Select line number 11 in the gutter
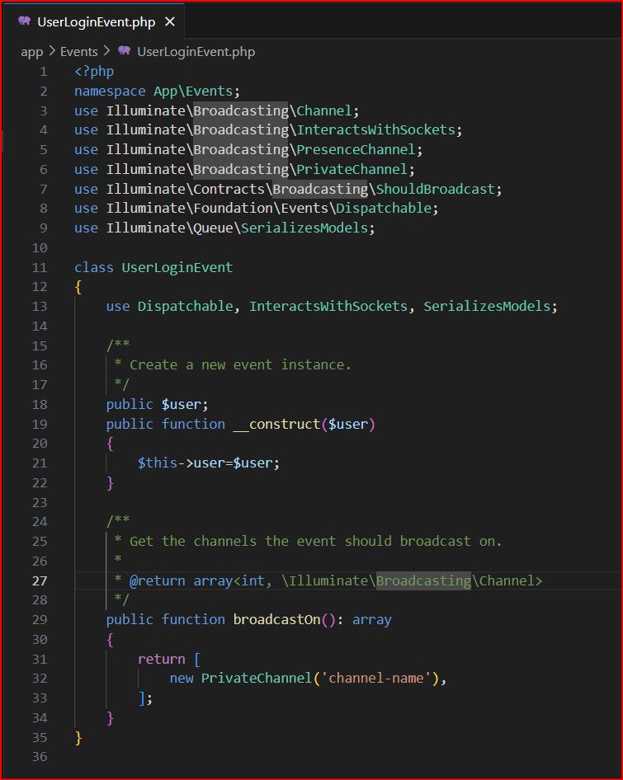This screenshot has width=623, height=780. 40,267
